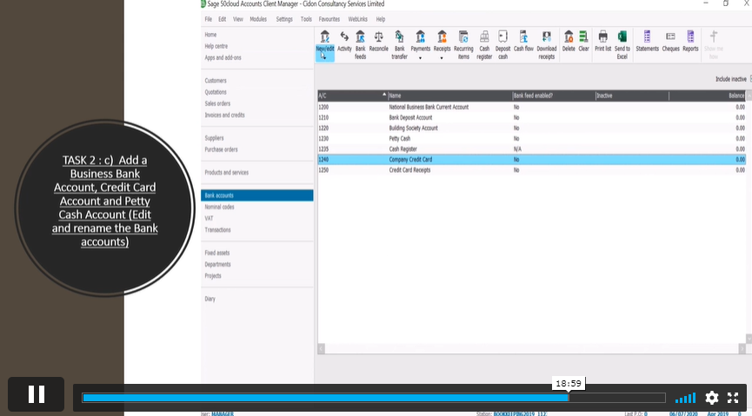Toggle the Include inactive checkbox
Image resolution: width=752 pixels, height=416 pixels.
[x=750, y=79]
